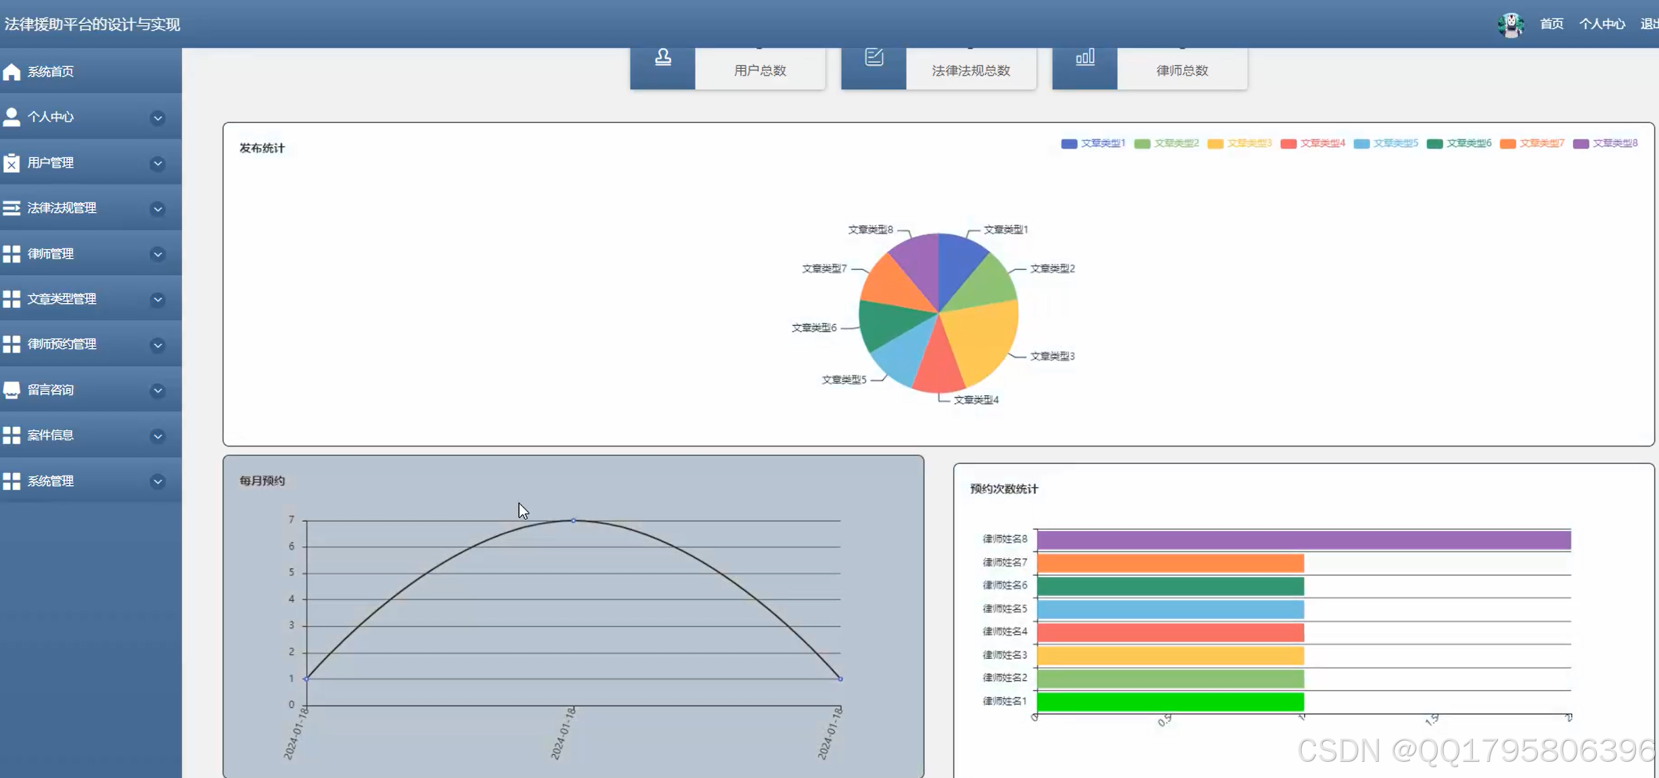Click the chat icon for 留言咨询

[x=12, y=390]
